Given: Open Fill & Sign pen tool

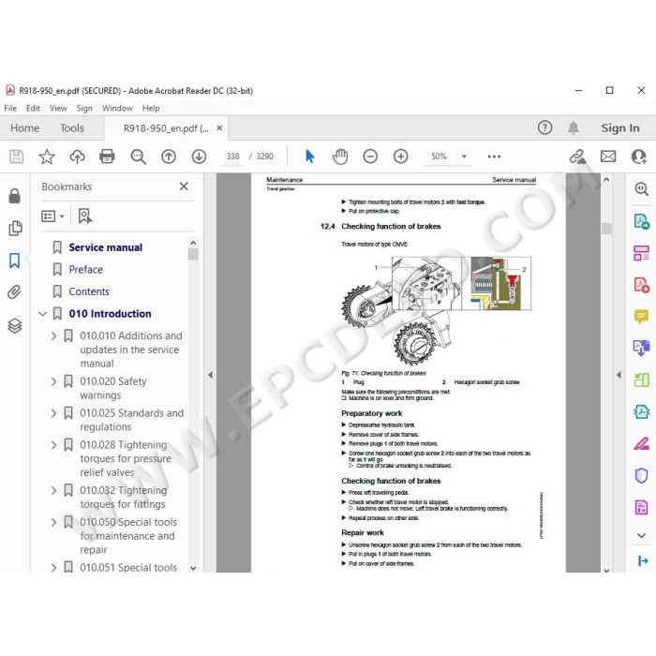Looking at the screenshot, I should [x=641, y=443].
